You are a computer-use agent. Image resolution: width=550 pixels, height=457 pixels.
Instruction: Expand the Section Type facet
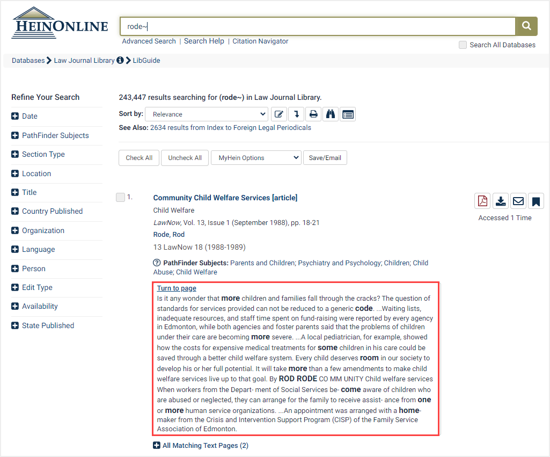(14, 154)
